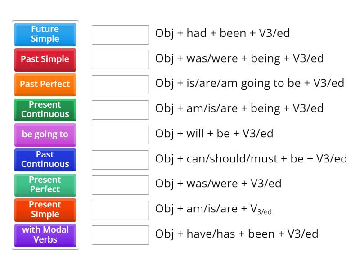Click the box beside Obj + am/is/are + being + V3/ed
Image resolution: width=360 pixels, height=270 pixels.
click(x=120, y=109)
